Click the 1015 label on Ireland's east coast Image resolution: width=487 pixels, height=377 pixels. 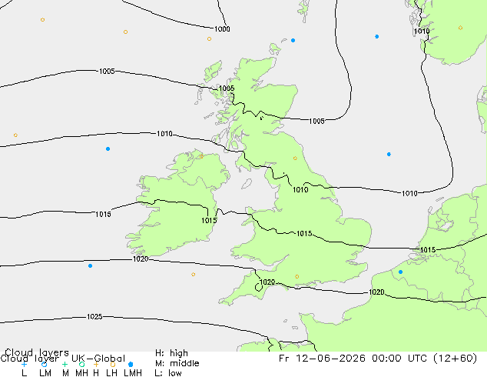point(210,221)
